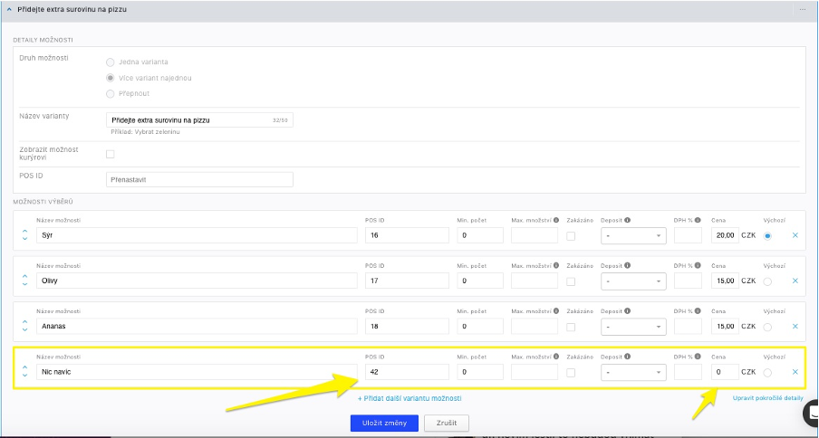The image size is (819, 438).
Task: Set Sýr as the Výchozí default option
Action: pyautogui.click(x=767, y=235)
